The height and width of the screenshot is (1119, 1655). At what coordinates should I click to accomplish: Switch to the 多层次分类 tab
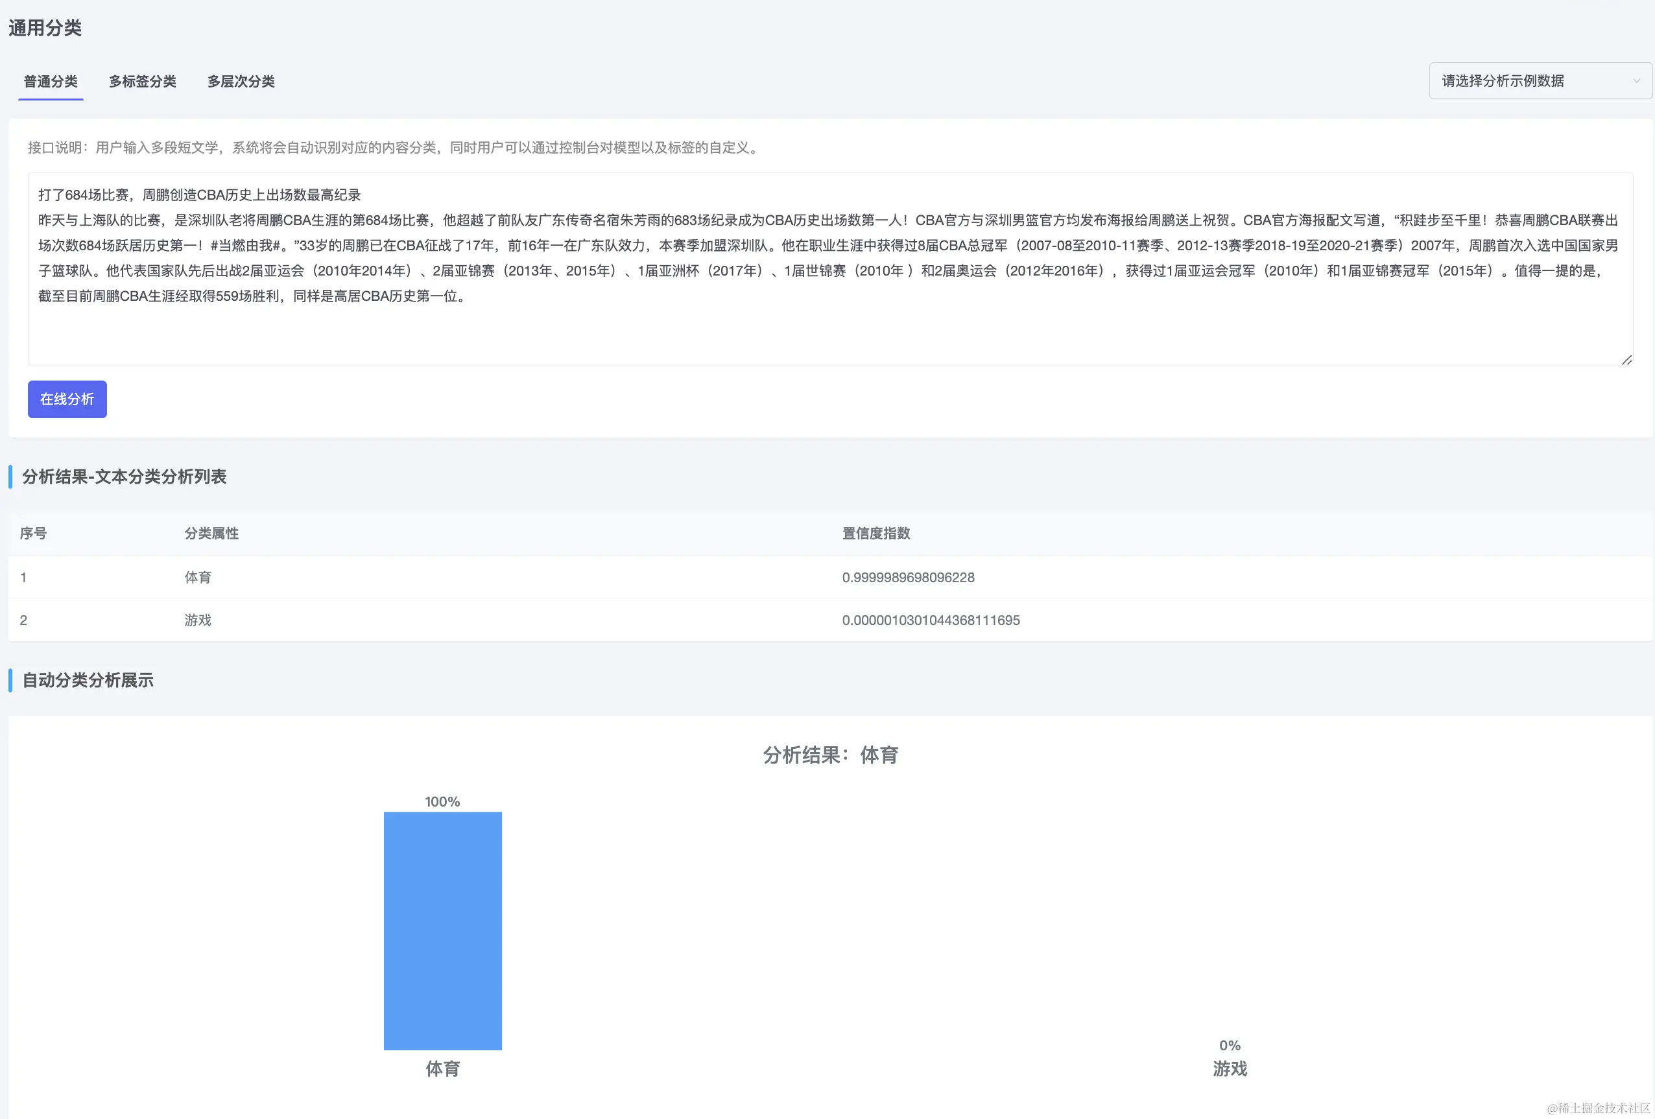(240, 81)
